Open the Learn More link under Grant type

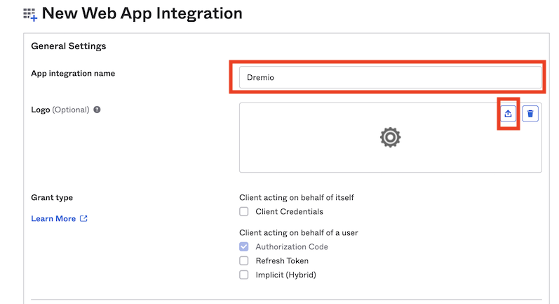[53, 218]
